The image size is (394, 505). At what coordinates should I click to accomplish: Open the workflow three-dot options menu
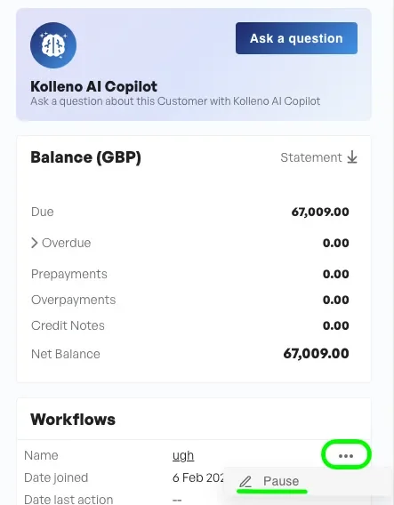(346, 455)
